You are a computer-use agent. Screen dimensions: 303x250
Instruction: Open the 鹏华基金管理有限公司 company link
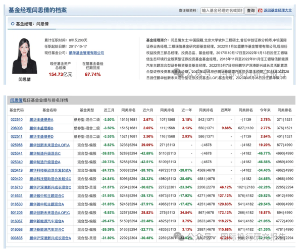86,53
